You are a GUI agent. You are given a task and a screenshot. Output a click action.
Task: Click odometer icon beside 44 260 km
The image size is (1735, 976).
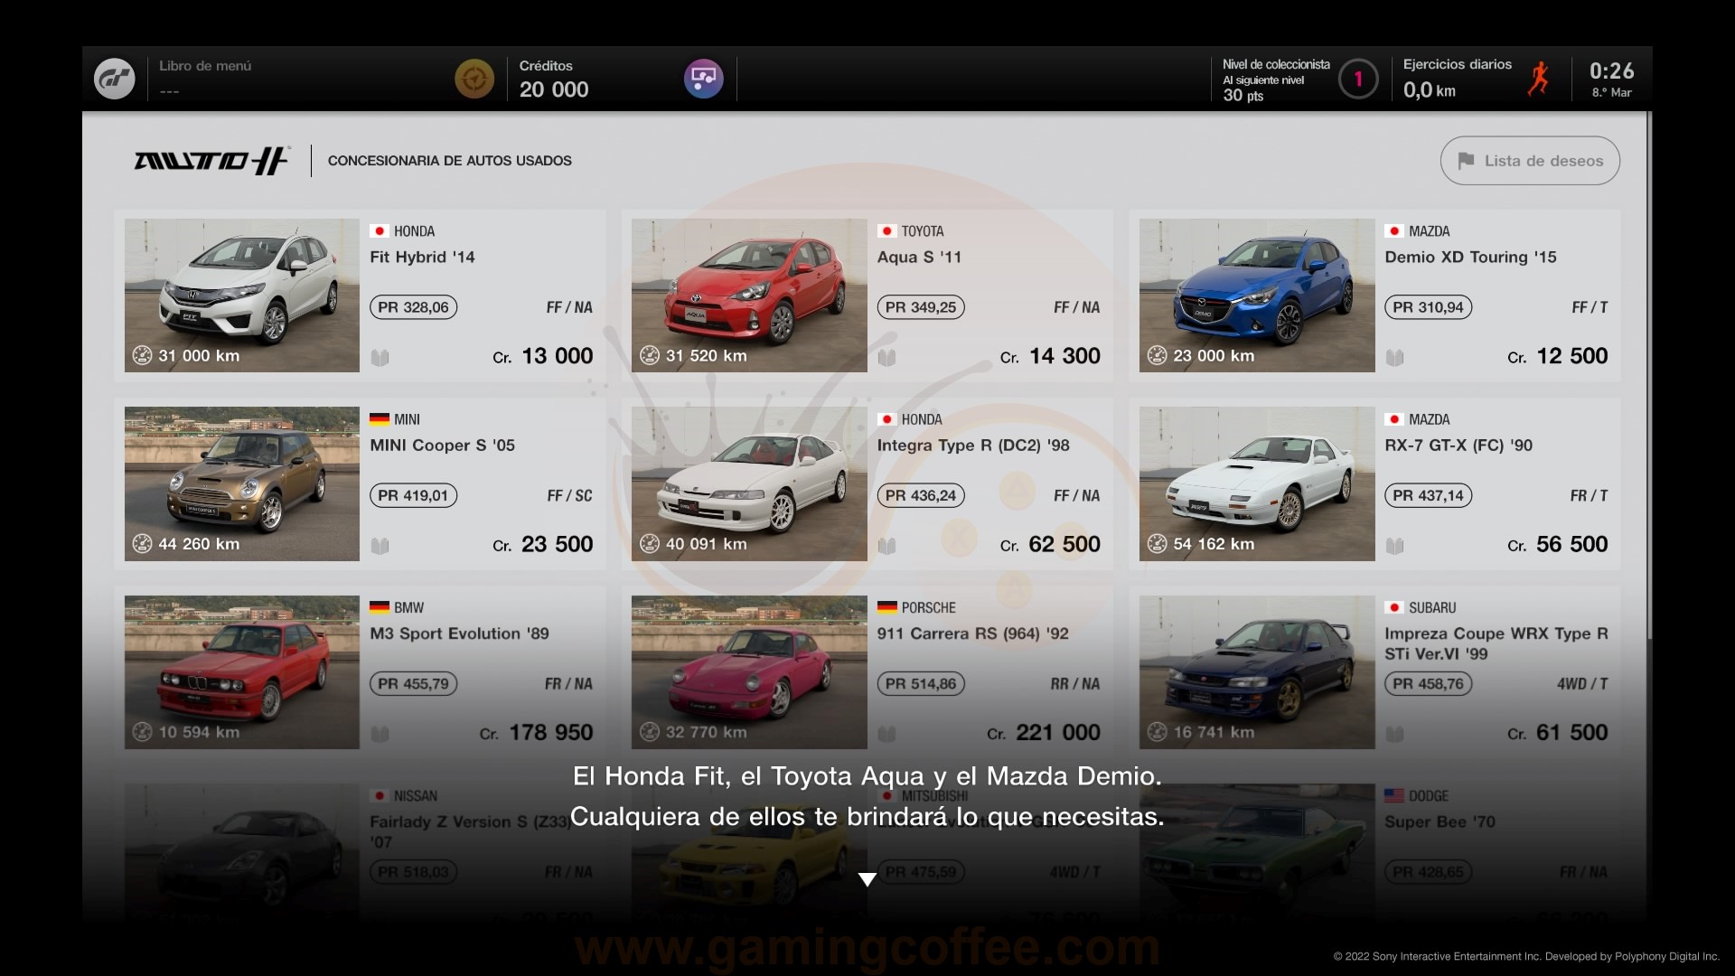(x=142, y=543)
